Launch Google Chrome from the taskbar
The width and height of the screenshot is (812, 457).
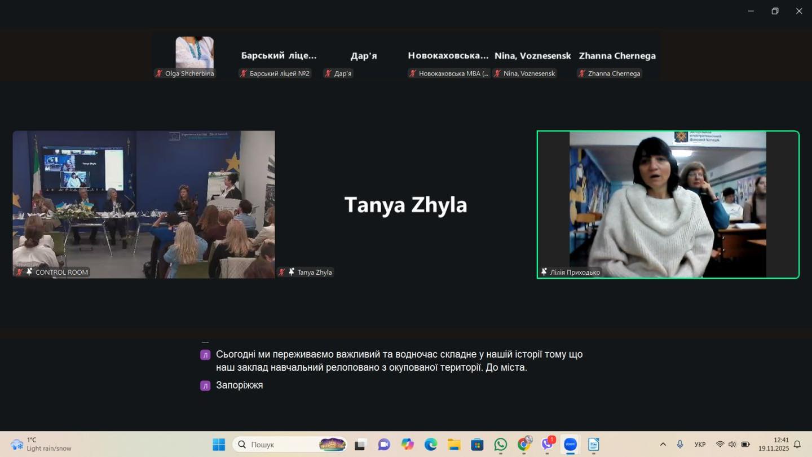[x=524, y=445]
